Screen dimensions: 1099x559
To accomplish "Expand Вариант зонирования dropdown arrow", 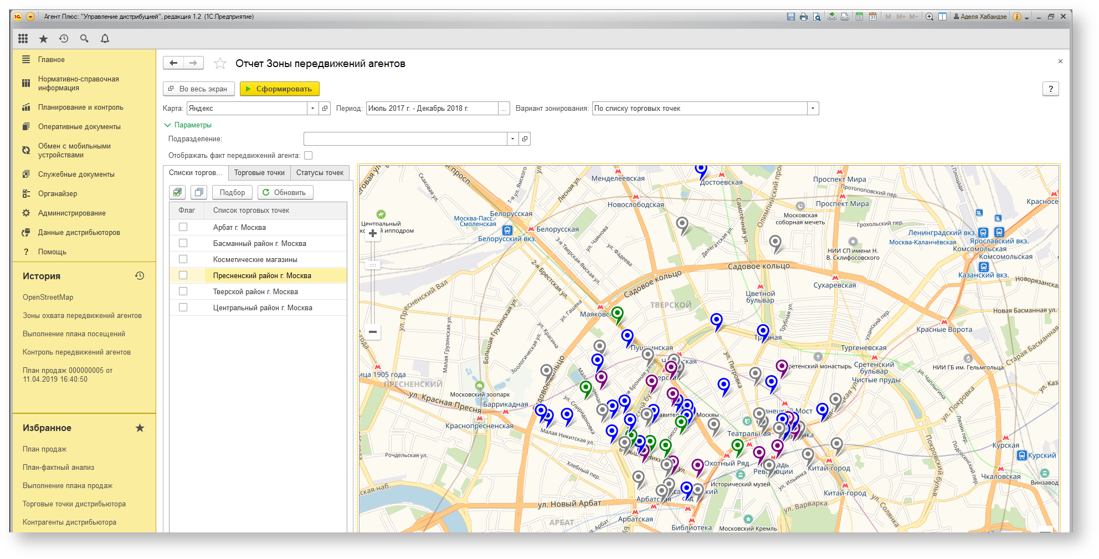I will coord(813,109).
